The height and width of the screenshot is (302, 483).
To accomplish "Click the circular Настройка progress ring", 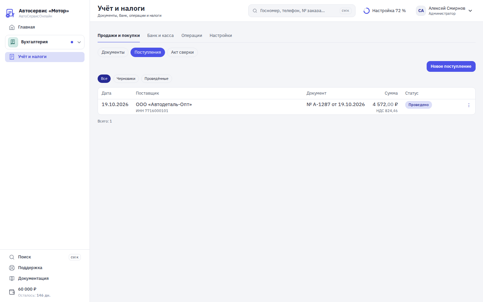I will [x=367, y=11].
